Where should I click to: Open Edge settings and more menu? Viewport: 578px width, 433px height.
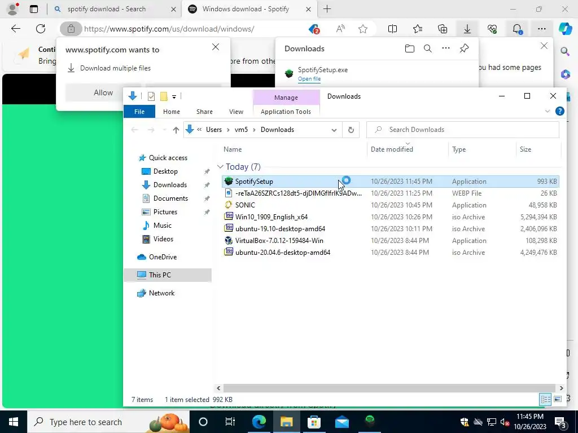coord(541,29)
